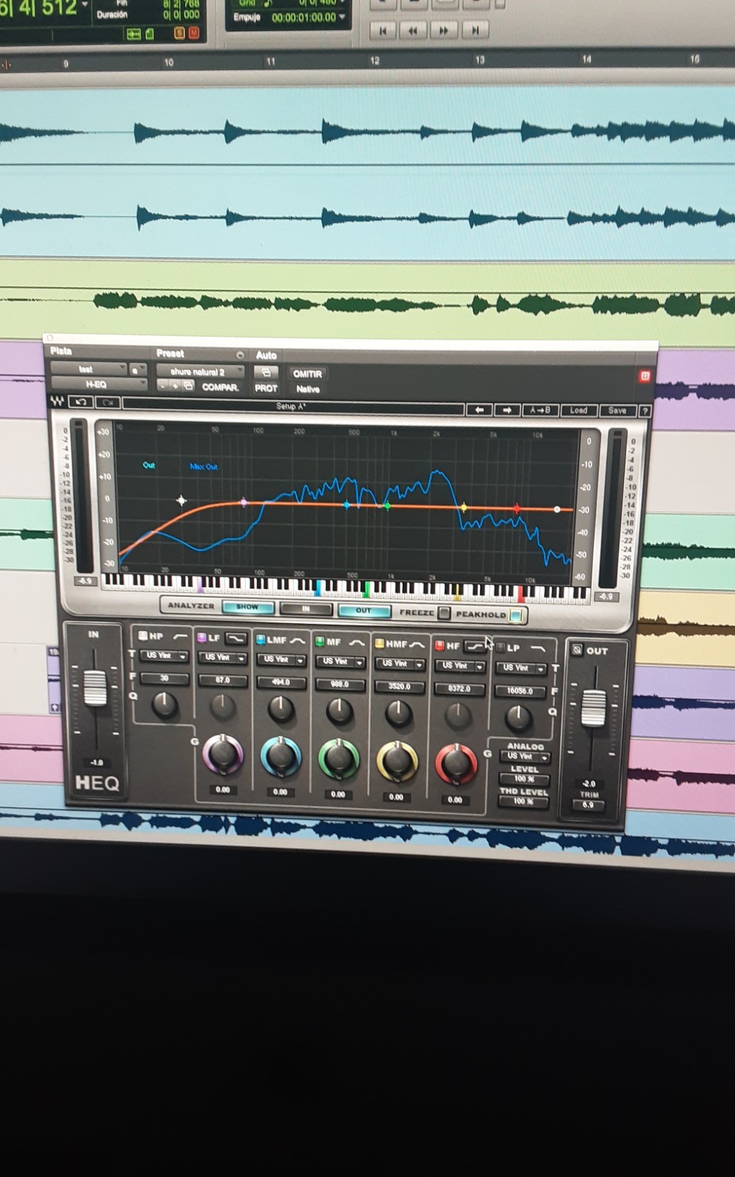Click the LF shelf filter shape icon
Viewport: 735px width, 1177px height.
[x=236, y=638]
